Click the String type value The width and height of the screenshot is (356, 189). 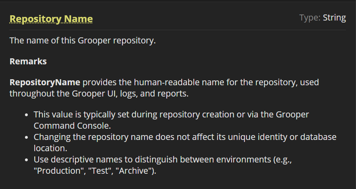tap(334, 18)
